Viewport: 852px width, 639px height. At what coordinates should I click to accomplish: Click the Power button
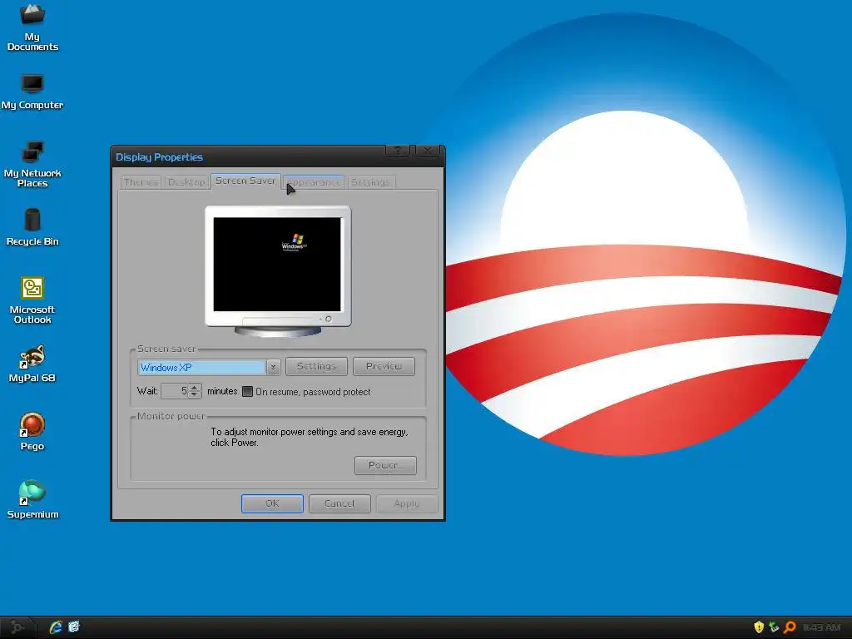(x=385, y=465)
